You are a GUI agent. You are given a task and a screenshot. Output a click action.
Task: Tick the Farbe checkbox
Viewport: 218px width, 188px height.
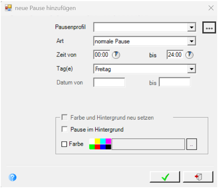pos(64,144)
